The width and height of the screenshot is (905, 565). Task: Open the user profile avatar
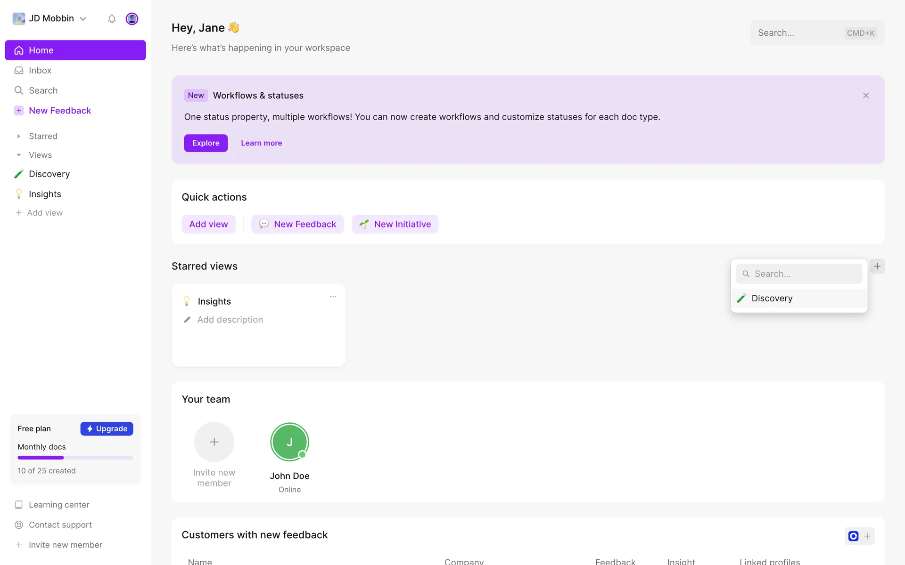(x=132, y=19)
